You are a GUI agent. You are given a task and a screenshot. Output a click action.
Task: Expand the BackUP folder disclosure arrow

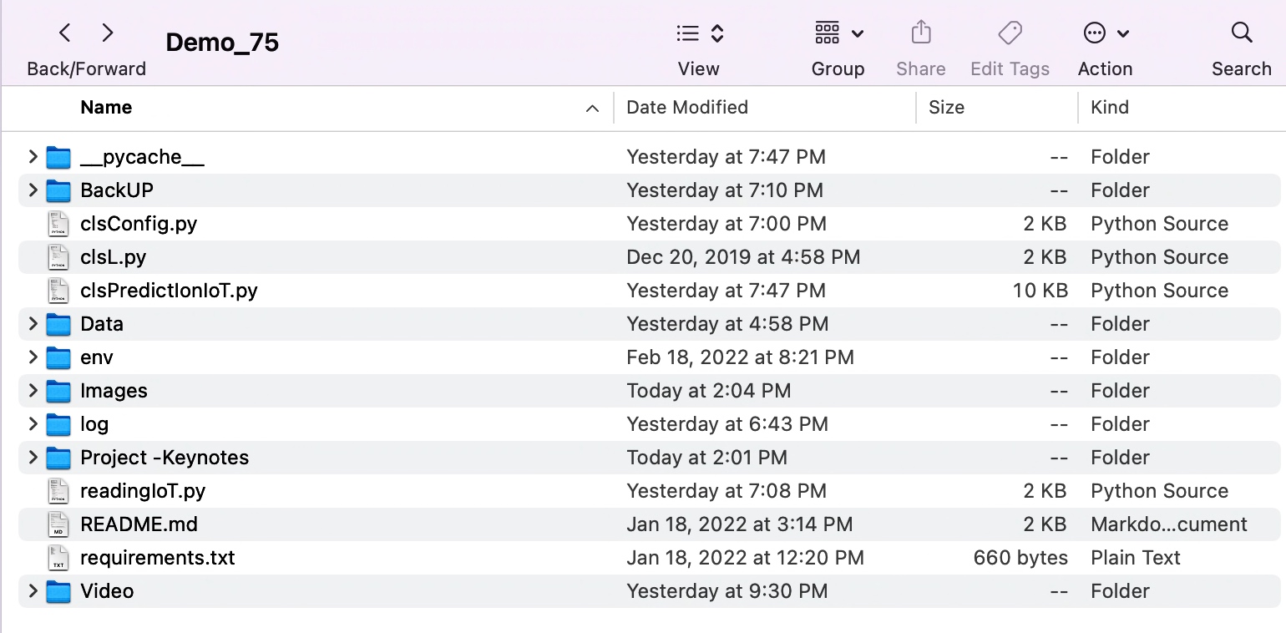tap(33, 190)
